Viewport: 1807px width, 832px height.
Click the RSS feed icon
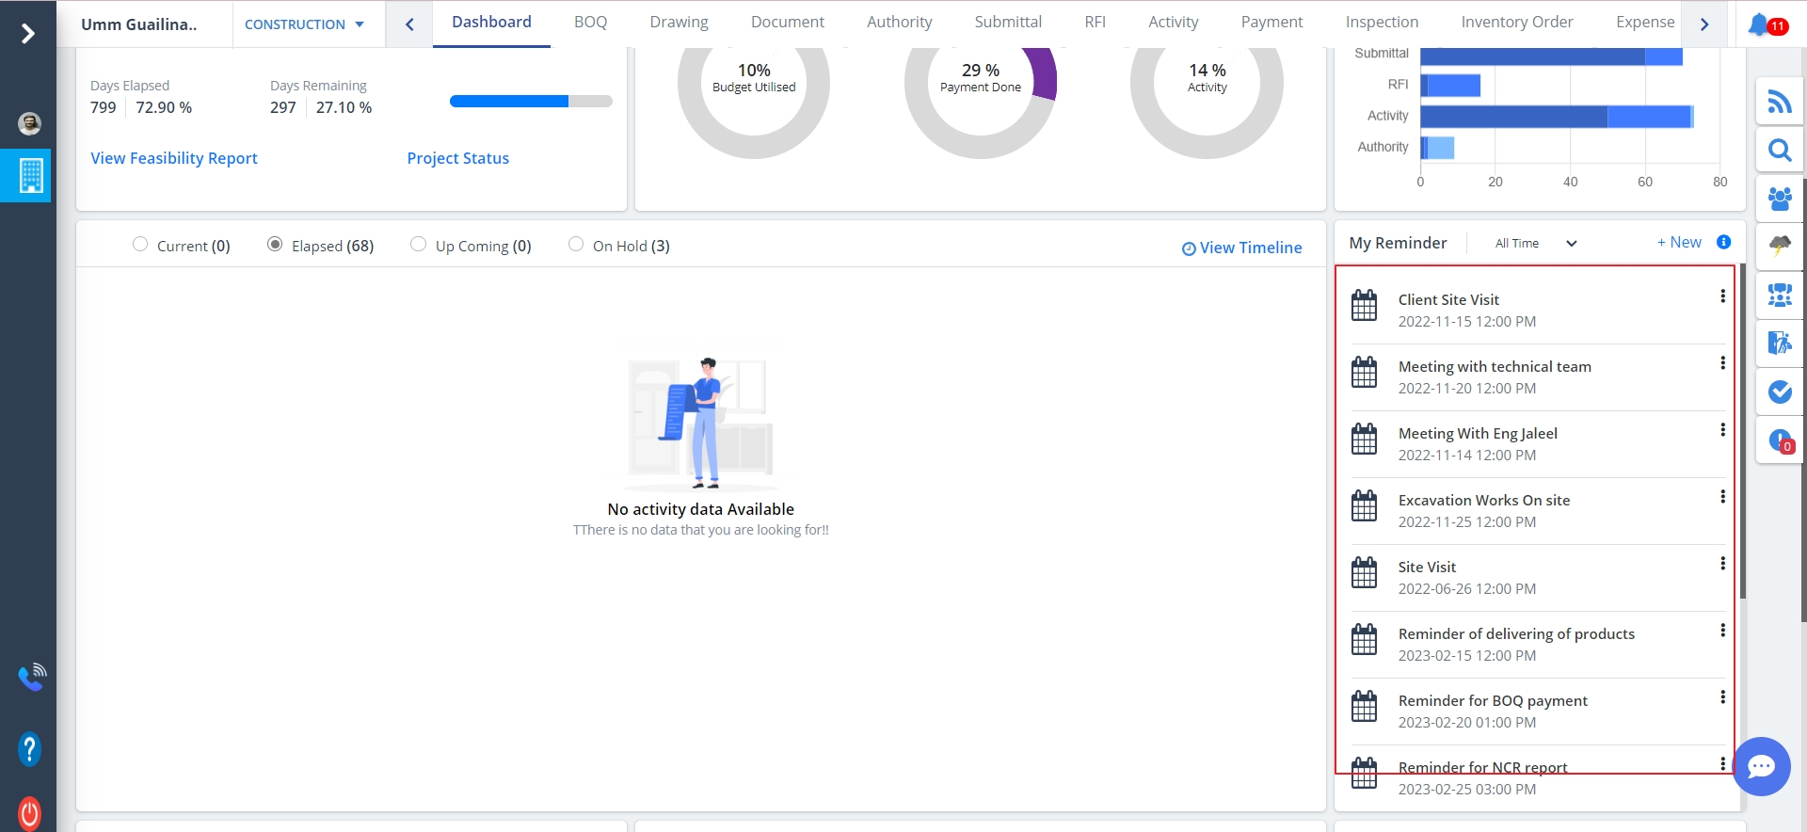[x=1779, y=102]
